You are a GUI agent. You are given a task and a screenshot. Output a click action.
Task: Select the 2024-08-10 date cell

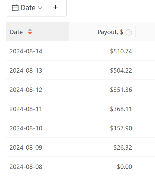point(26,128)
